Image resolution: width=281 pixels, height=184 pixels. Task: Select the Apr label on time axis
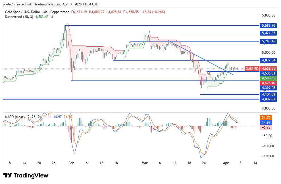tap(226, 163)
